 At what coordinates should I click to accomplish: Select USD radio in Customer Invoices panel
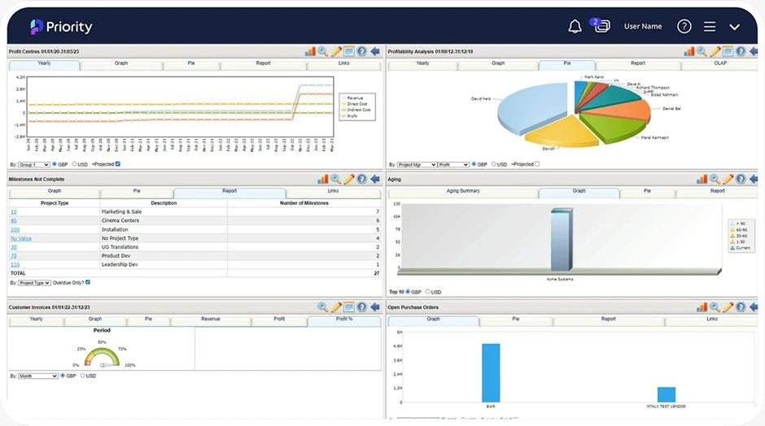(82, 376)
